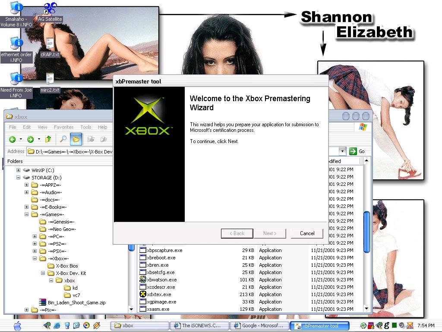Screen dimensions: 442x332
Task: Open the File menu in Explorer
Action: [13, 127]
